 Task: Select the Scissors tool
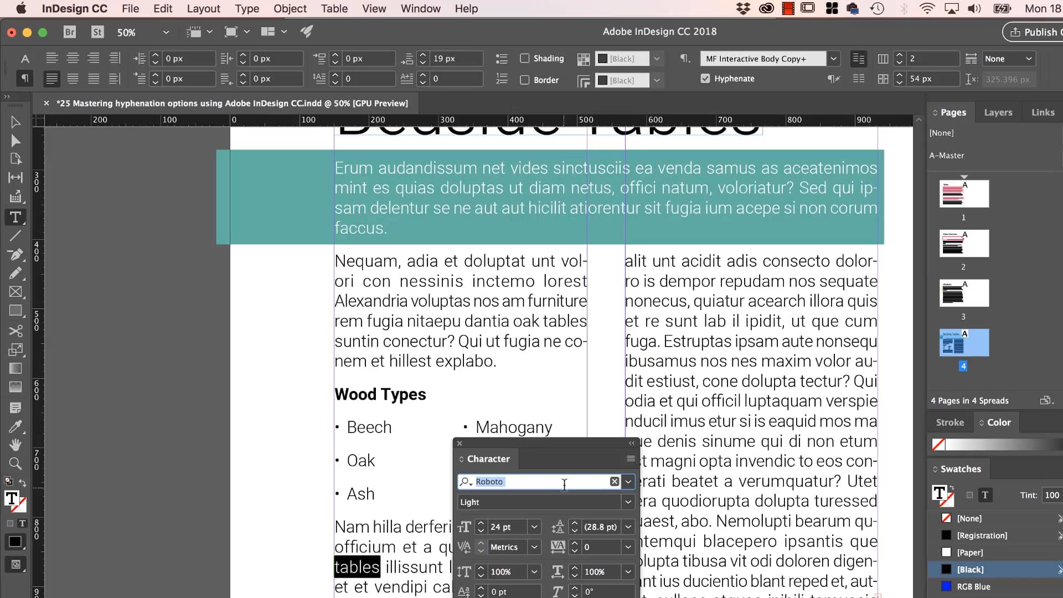coord(16,331)
